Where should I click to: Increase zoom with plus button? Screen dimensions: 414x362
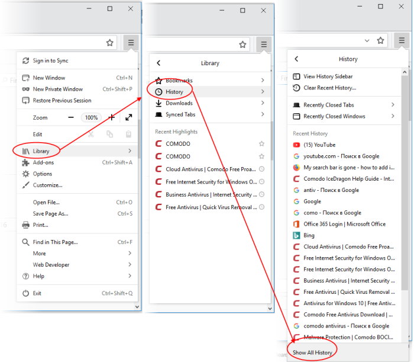(x=112, y=117)
